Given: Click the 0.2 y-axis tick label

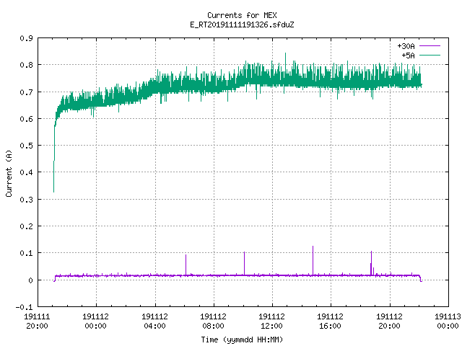Looking at the screenshot, I should coord(27,226).
